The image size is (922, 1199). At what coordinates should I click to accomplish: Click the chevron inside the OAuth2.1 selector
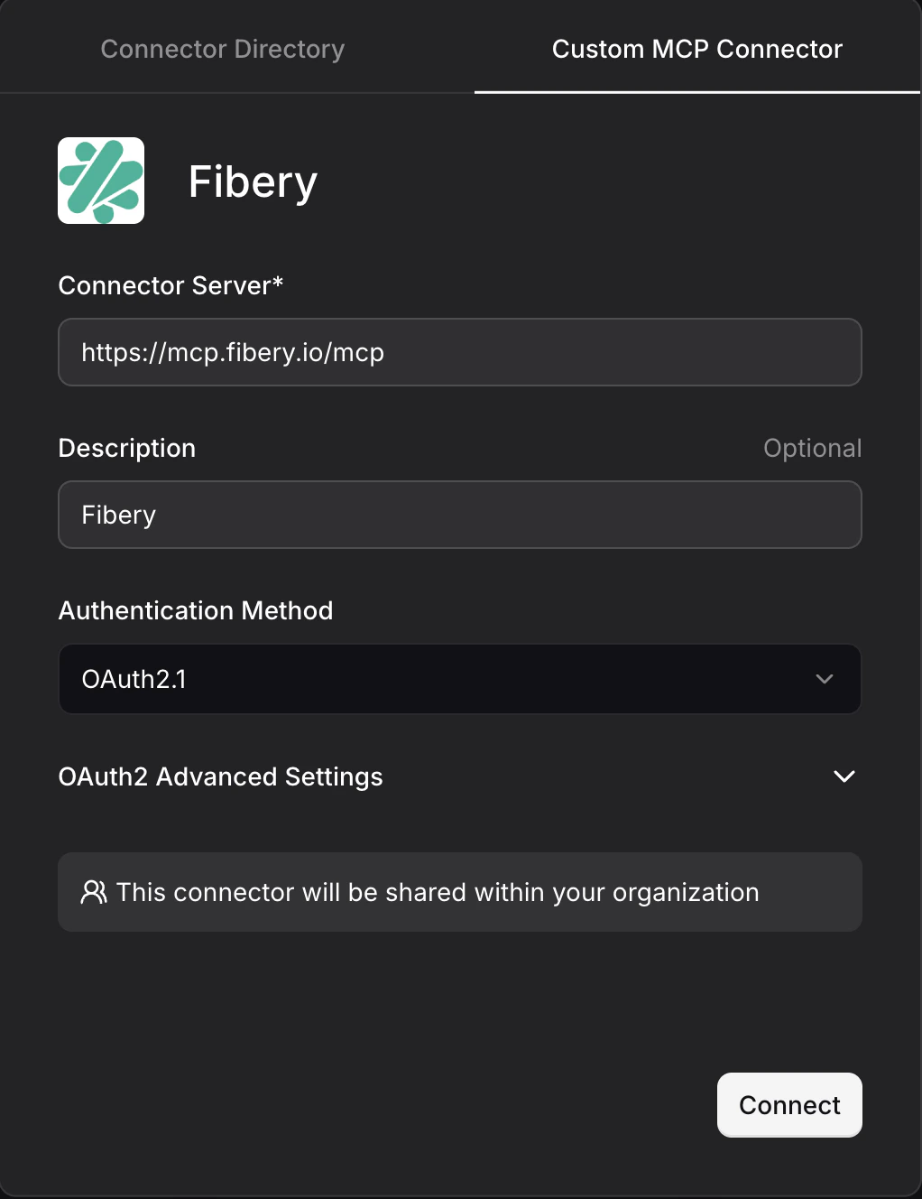[824, 679]
